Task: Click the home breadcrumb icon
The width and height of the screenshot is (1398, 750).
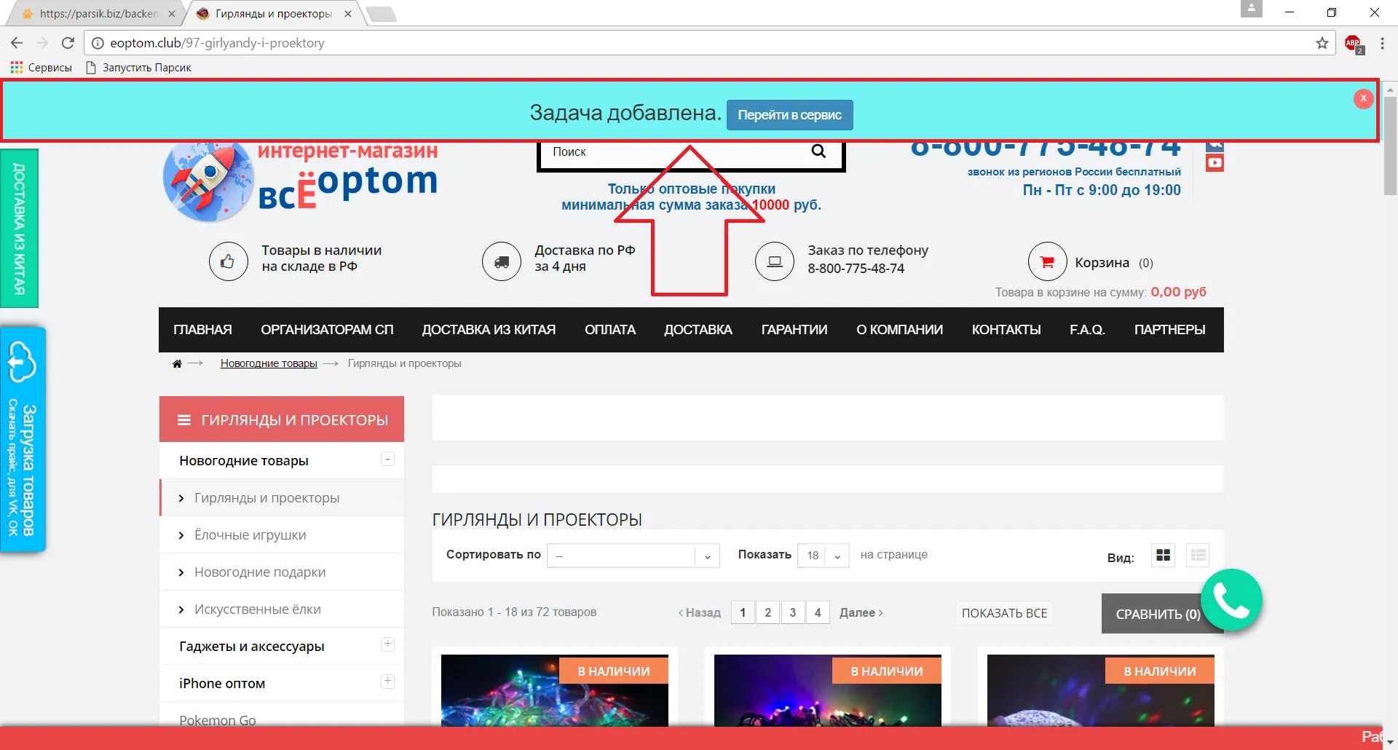Action: pyautogui.click(x=177, y=363)
